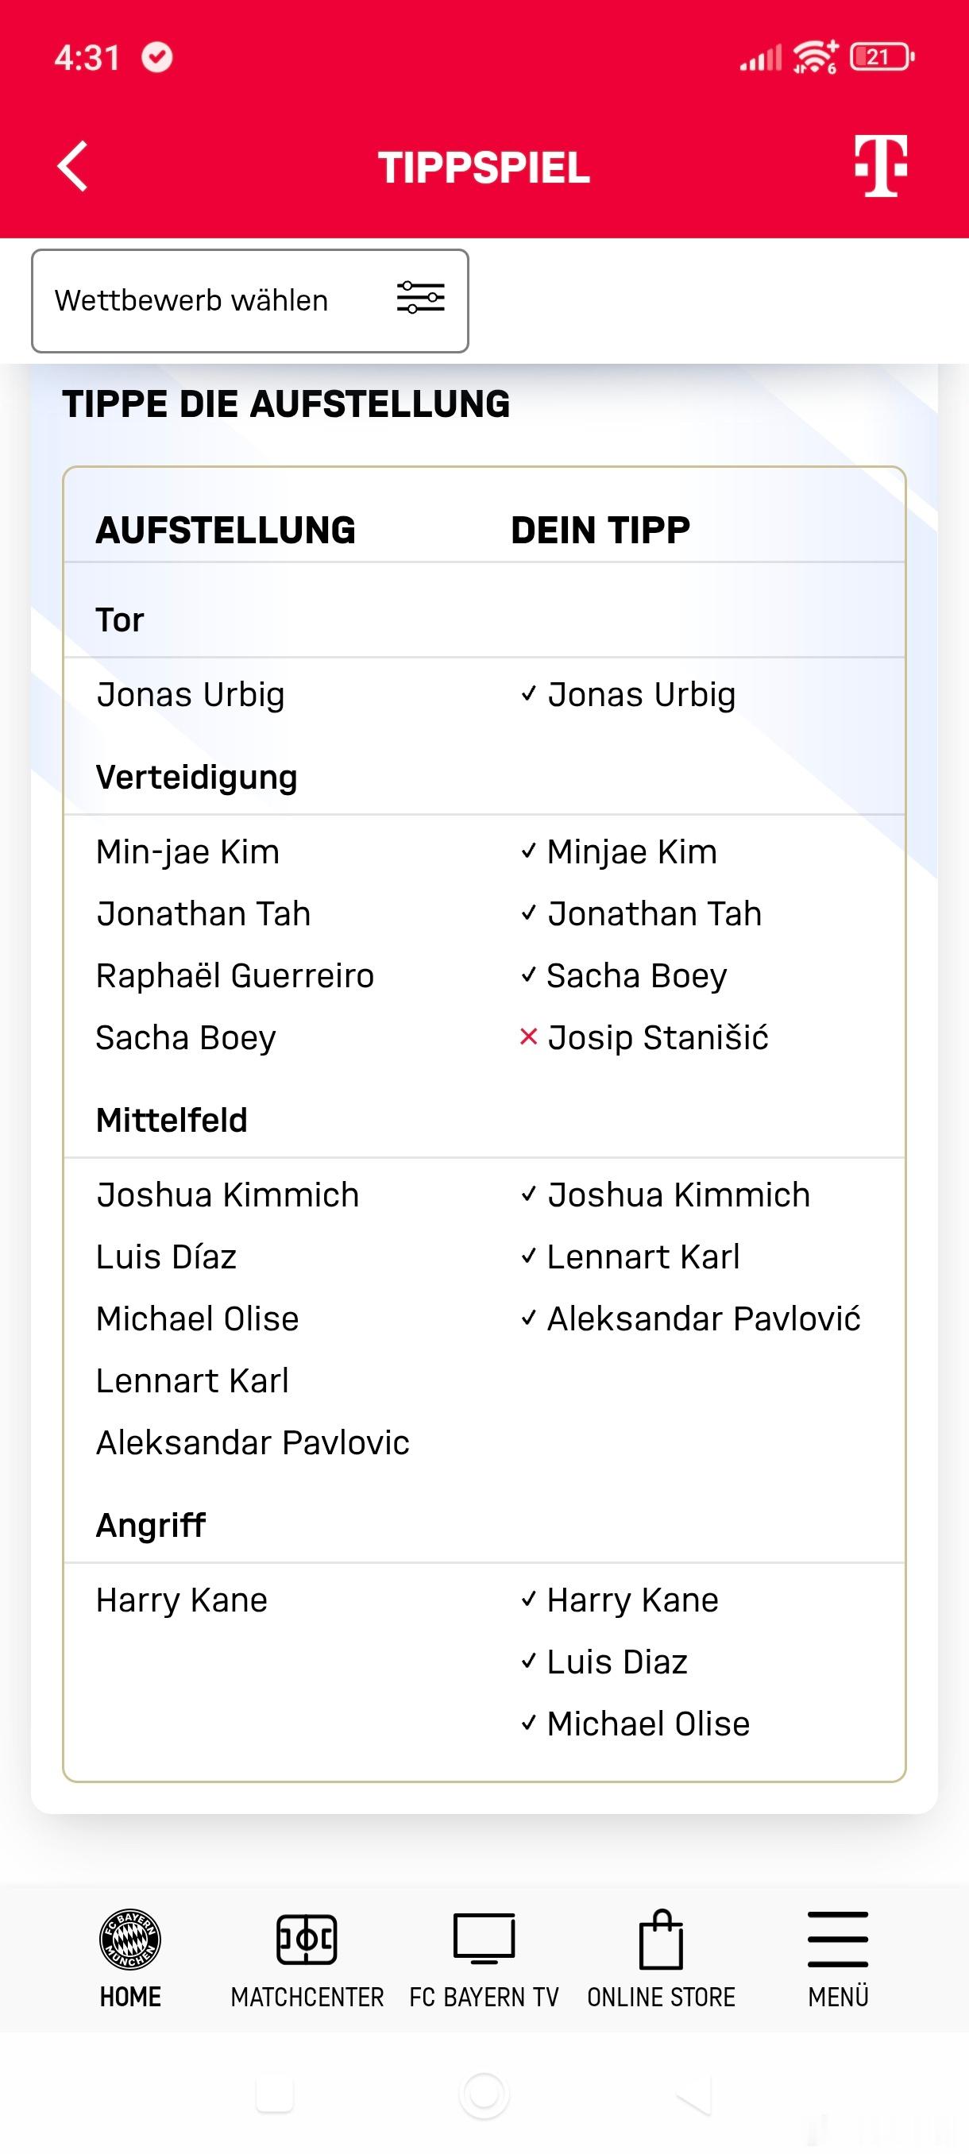Tap the battery status indicator

[x=881, y=57]
